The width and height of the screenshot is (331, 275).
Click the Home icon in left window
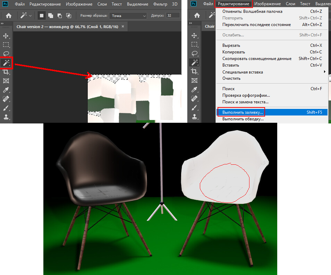pyautogui.click(x=9, y=15)
